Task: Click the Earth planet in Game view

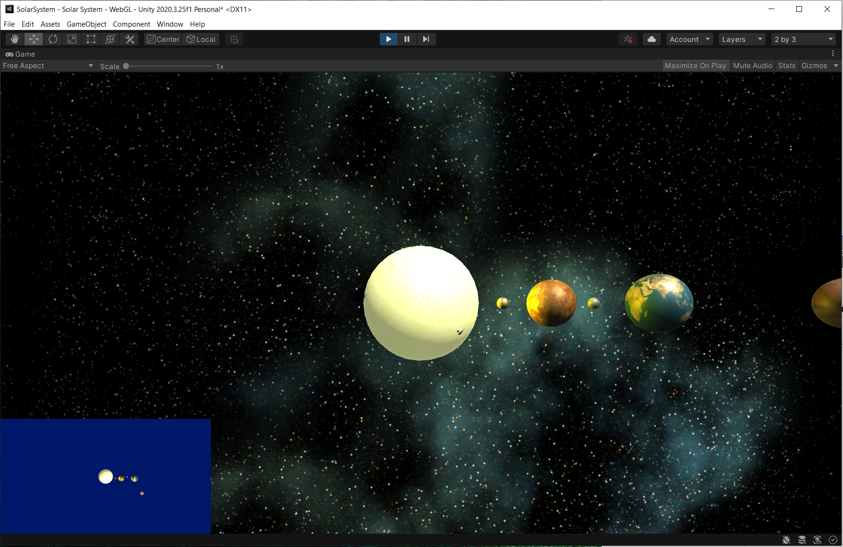Action: (x=659, y=303)
